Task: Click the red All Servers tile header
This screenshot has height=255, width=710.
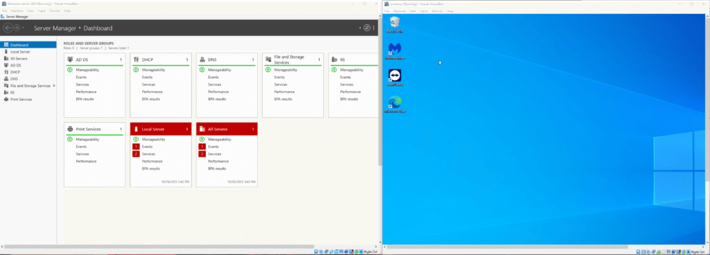Action: point(227,129)
